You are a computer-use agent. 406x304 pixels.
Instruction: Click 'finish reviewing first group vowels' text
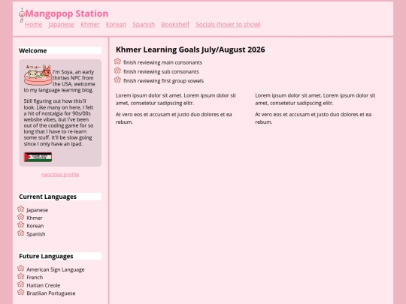coord(164,81)
